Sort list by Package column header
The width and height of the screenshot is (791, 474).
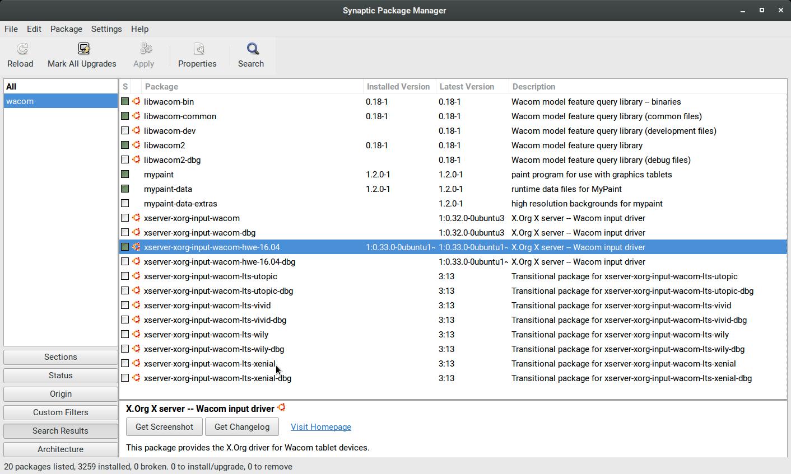click(x=252, y=87)
